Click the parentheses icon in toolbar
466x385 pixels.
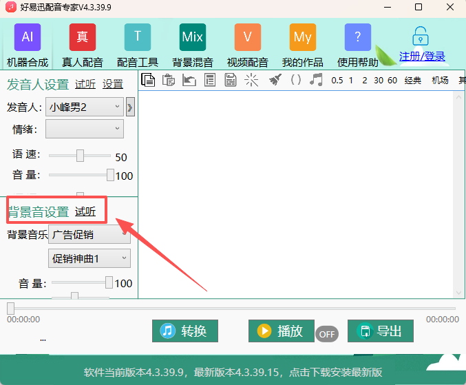tap(296, 80)
